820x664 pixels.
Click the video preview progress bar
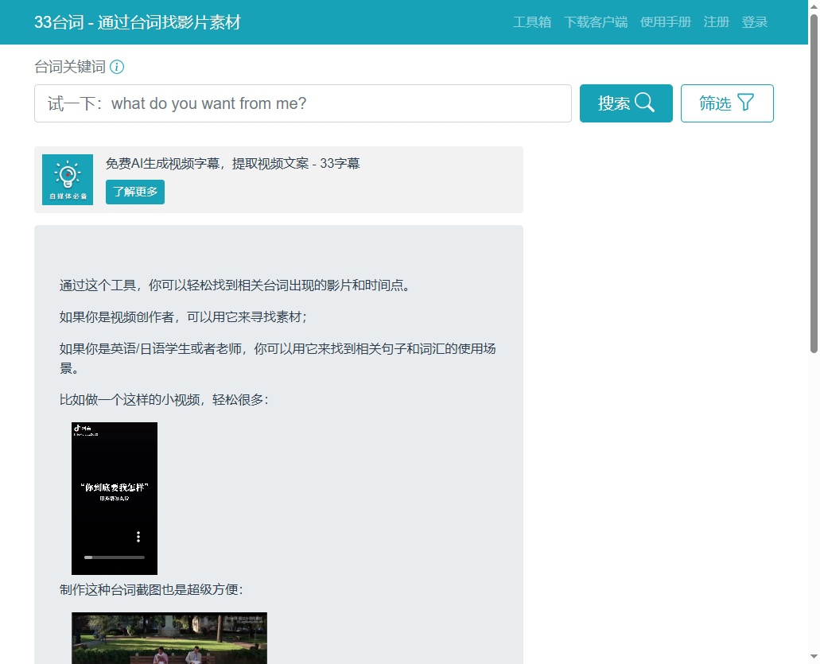pos(115,557)
